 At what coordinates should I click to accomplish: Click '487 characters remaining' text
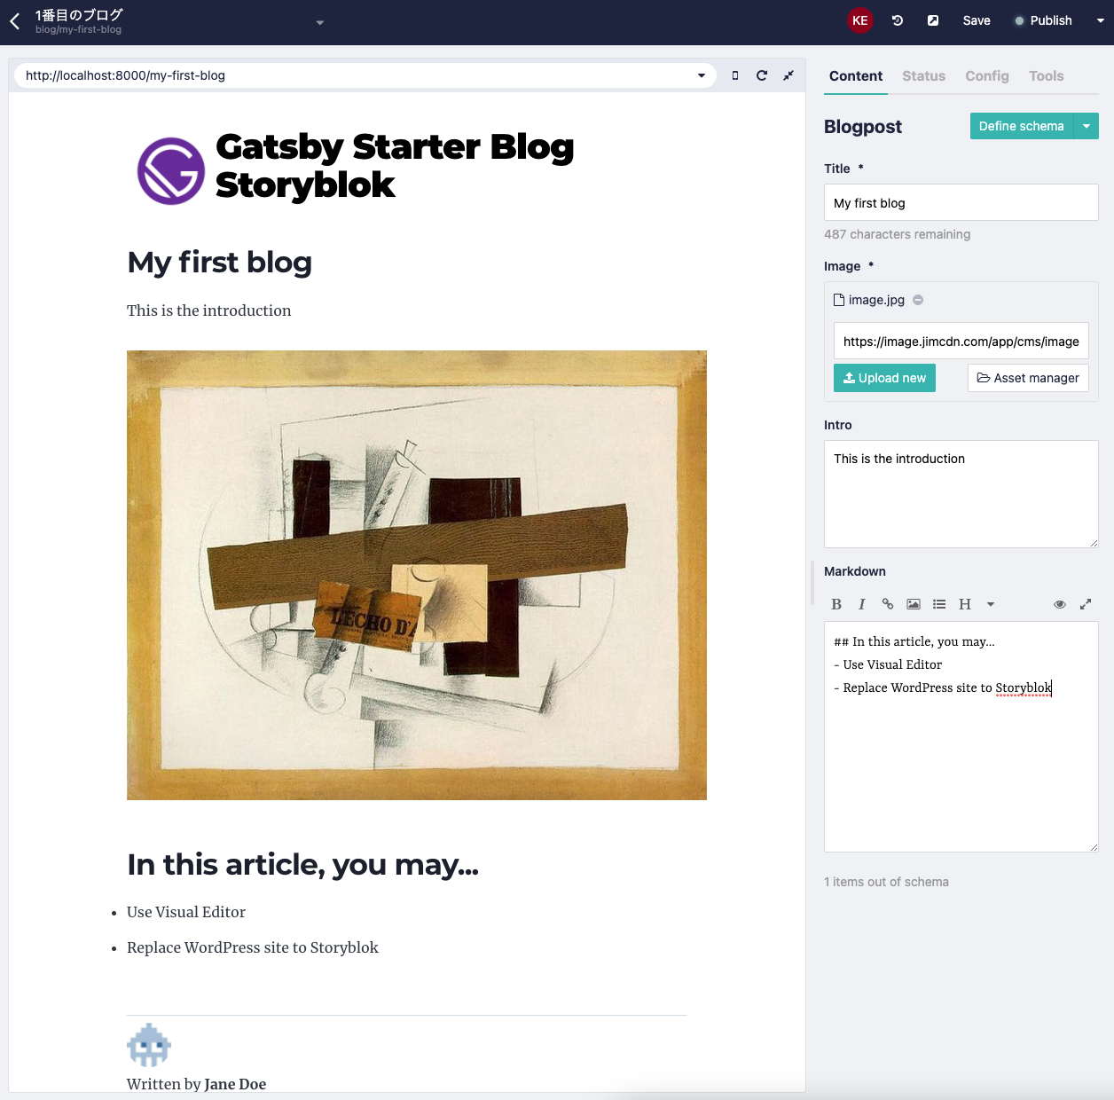[897, 234]
